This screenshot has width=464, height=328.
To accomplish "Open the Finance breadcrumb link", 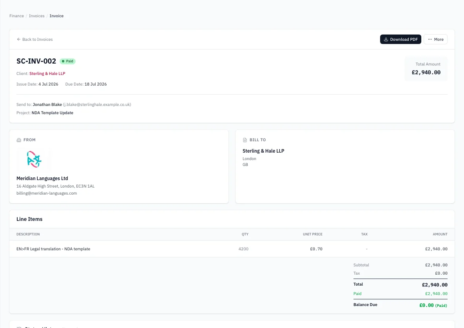I will [16, 16].
